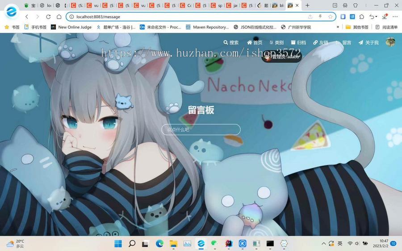The height and width of the screenshot is (251, 402).
Task: Show hidden system tray icons
Action: 323,243
